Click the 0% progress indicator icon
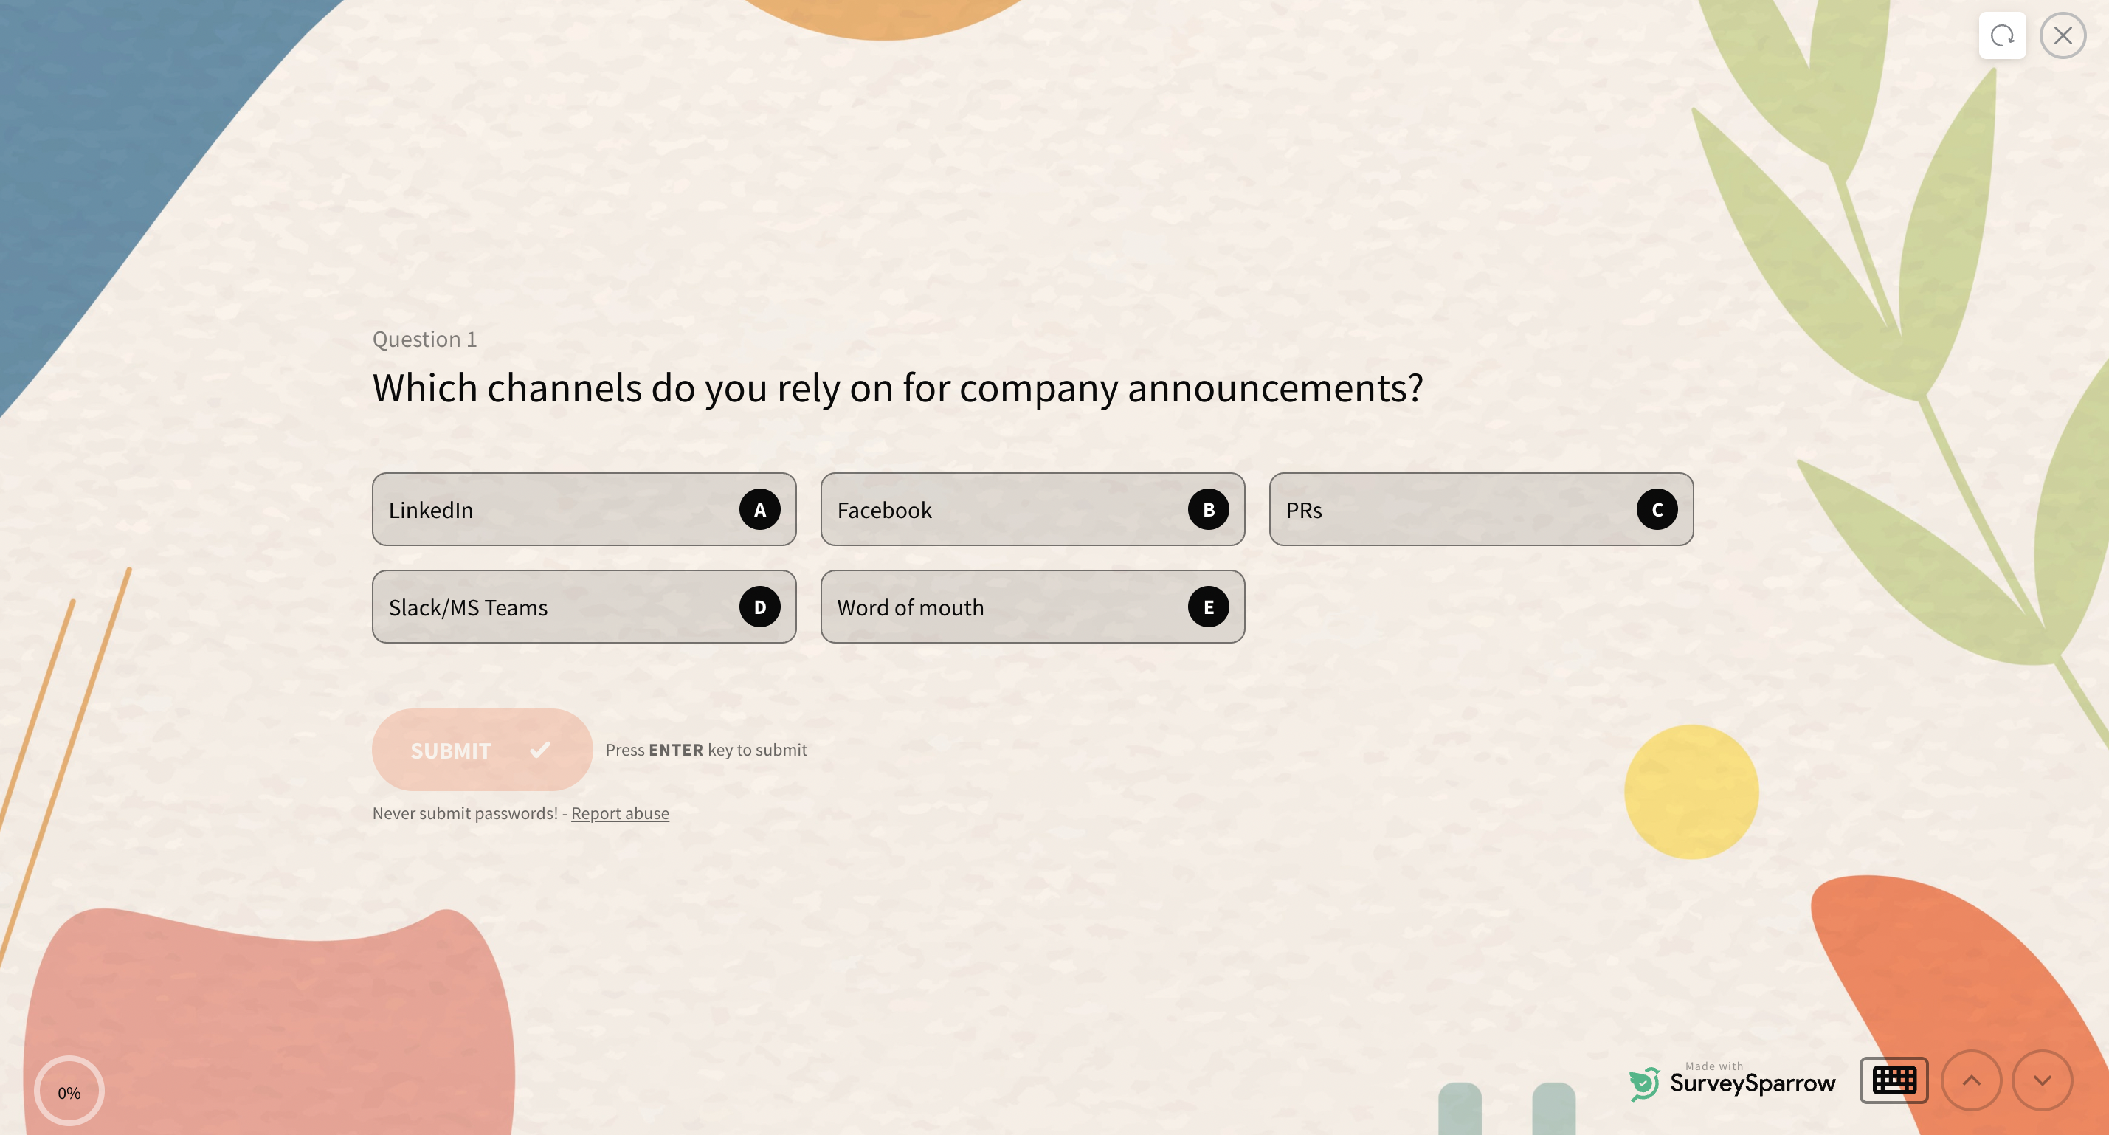 69,1090
